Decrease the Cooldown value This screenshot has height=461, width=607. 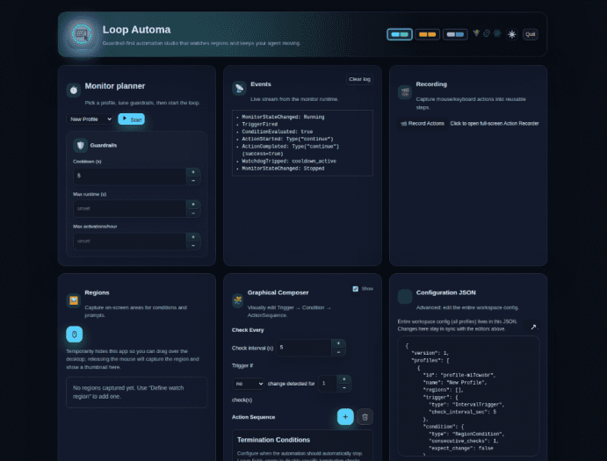click(193, 180)
